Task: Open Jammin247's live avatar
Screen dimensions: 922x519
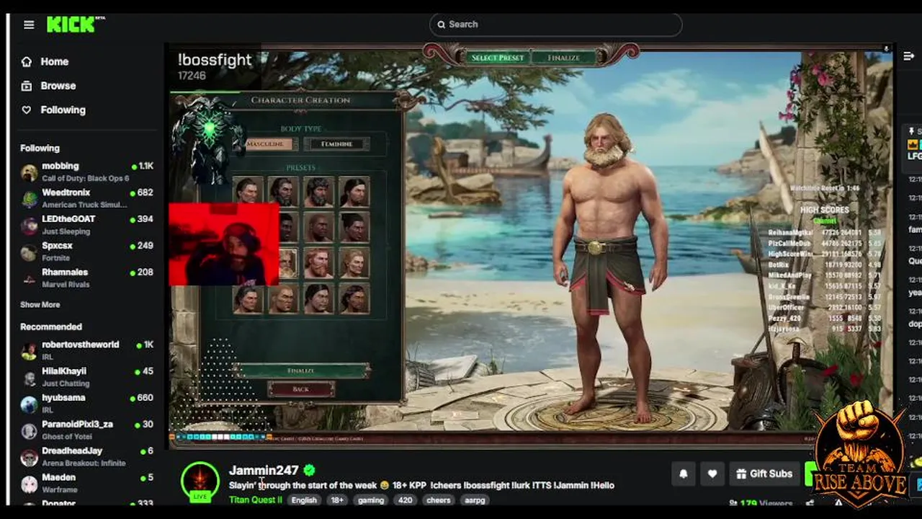Action: click(200, 481)
